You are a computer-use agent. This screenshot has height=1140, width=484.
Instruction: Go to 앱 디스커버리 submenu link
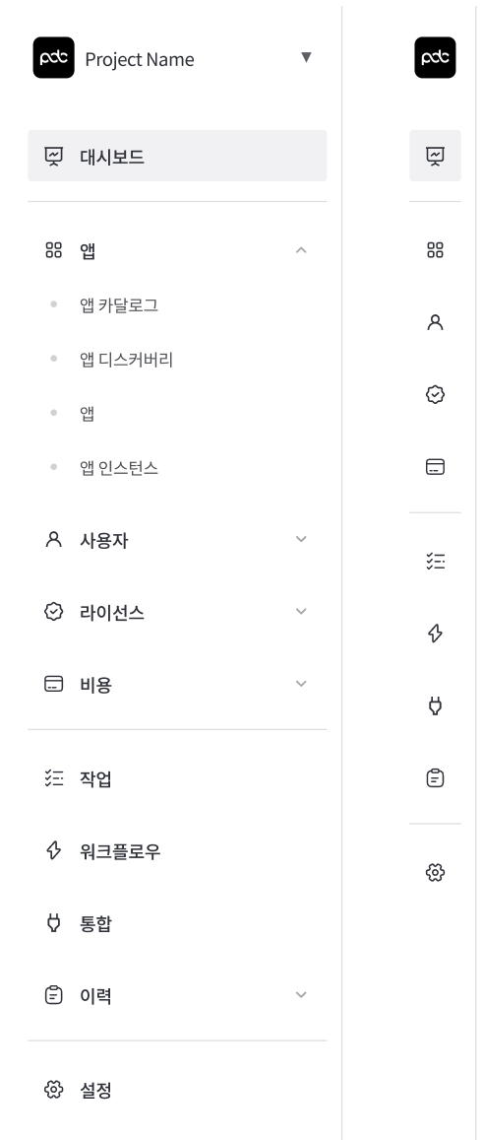tap(126, 360)
